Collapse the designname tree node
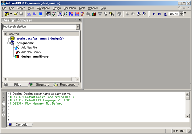This screenshot has height=134, width=192. (x=8, y=43)
